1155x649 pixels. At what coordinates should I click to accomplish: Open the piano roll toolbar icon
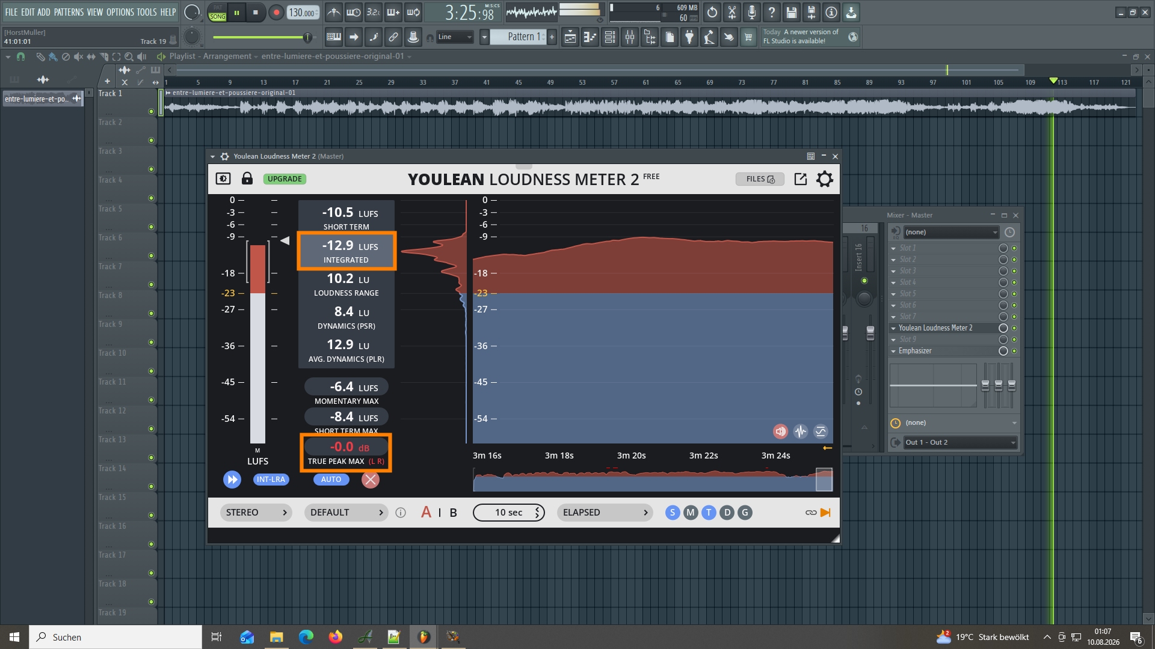590,37
